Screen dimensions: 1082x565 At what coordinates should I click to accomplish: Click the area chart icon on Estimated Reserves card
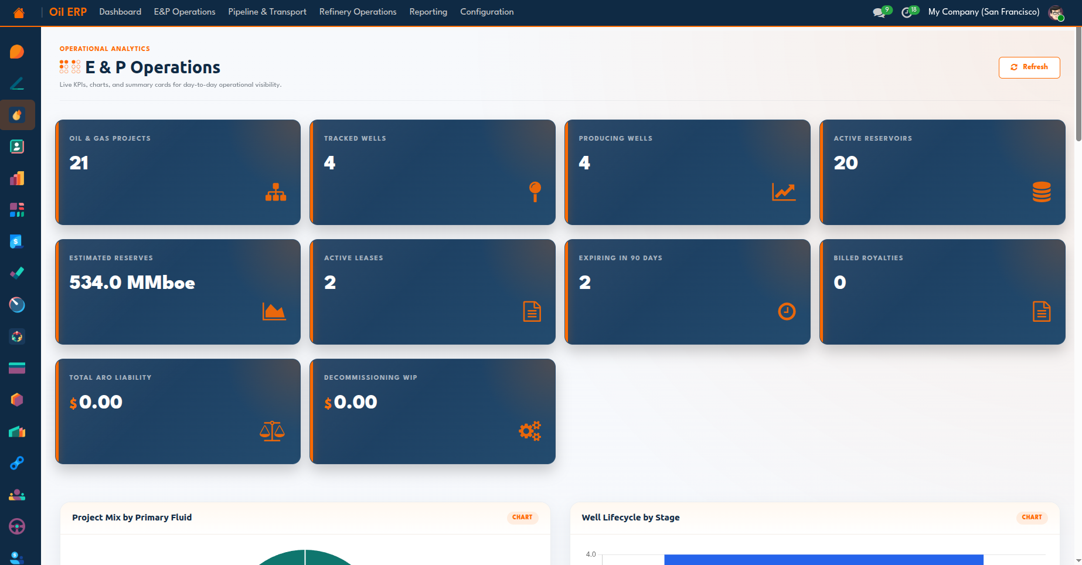coord(274,311)
